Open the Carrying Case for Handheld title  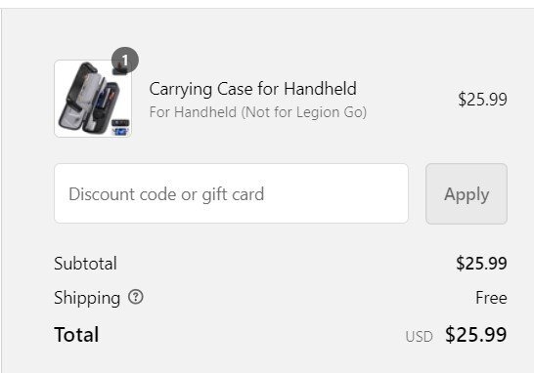click(252, 89)
